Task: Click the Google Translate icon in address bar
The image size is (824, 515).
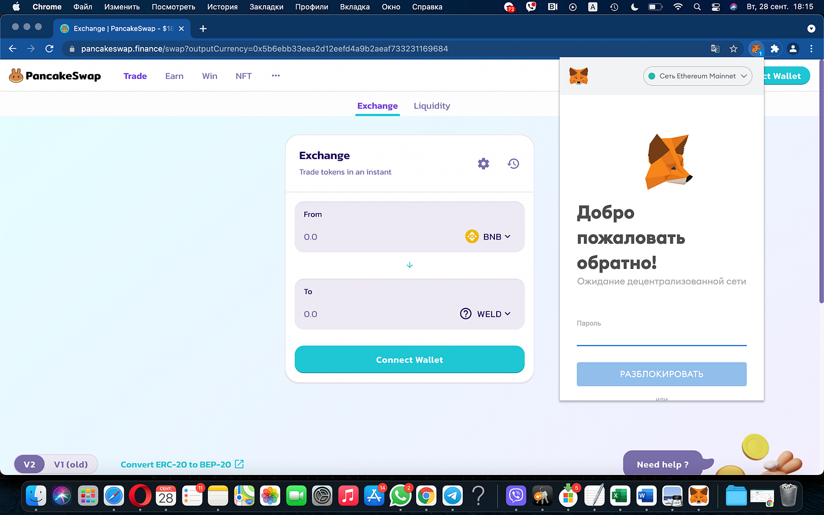Action: pyautogui.click(x=715, y=49)
